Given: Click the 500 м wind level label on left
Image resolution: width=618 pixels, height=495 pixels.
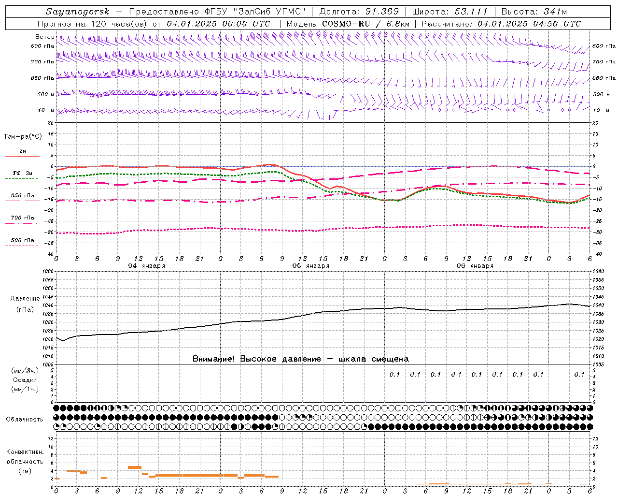Looking at the screenshot, I should pyautogui.click(x=46, y=94).
